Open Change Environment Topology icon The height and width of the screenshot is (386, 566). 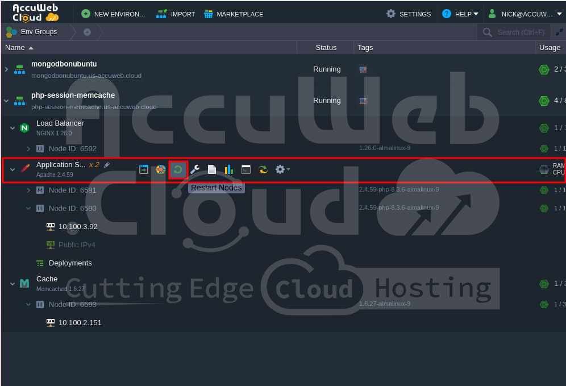(x=144, y=169)
